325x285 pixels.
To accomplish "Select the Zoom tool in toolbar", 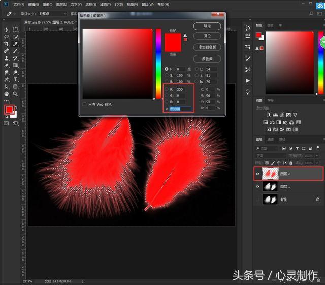I will 15,94.
